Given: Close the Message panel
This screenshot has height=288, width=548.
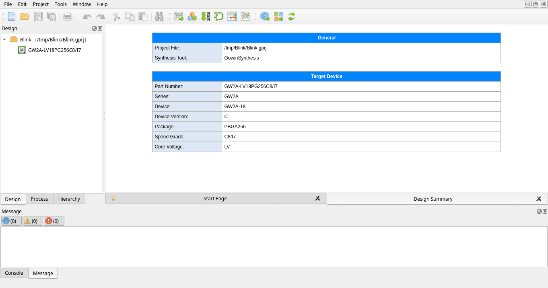Looking at the screenshot, I should 545,211.
